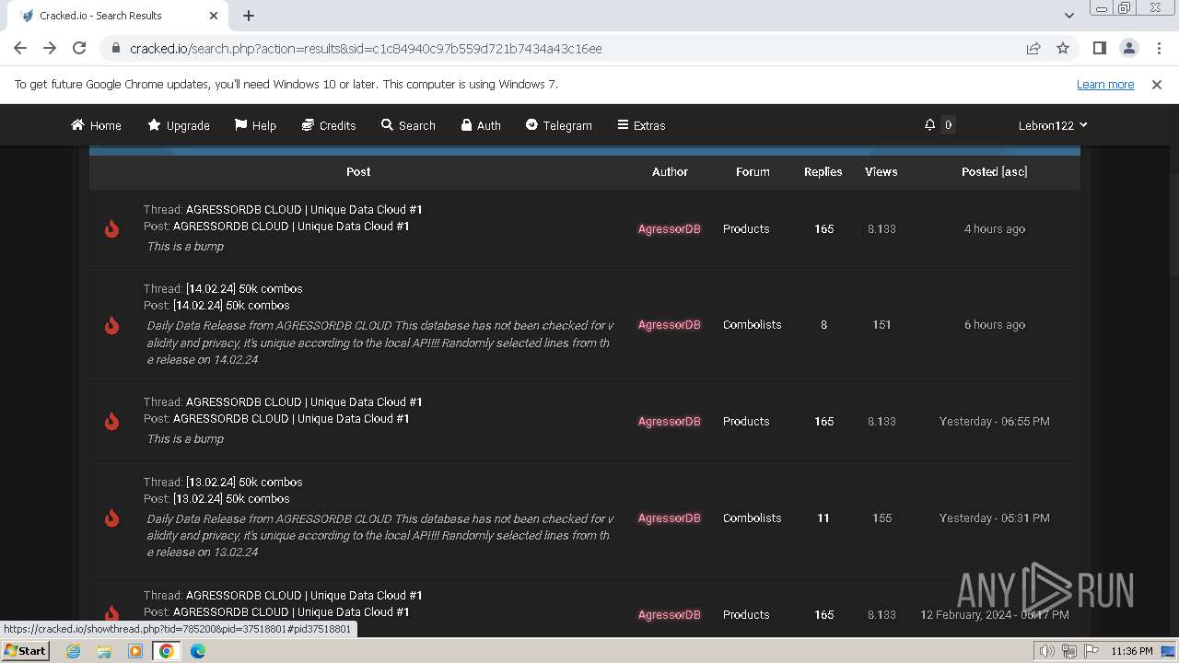Go back to previous page in Chrome
1179x663 pixels.
click(x=20, y=48)
